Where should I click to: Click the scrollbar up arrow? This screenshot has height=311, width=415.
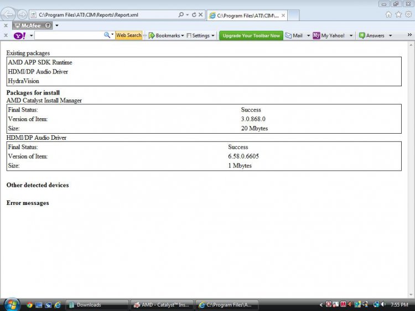point(411,45)
